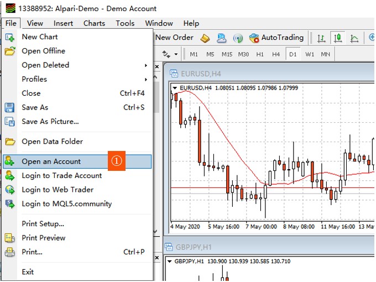This screenshot has width=376, height=282.
Task: Click the Print Preview icon
Action: 10,238
